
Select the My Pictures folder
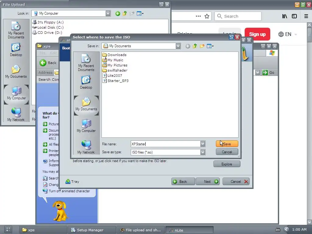click(x=115, y=65)
